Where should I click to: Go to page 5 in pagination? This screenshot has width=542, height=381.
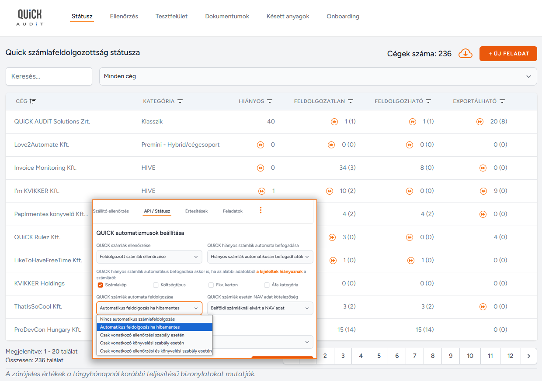coord(379,356)
